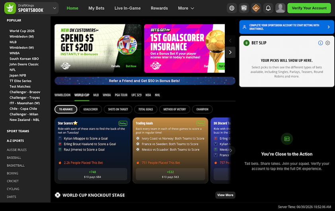
Task: Click Refer a Friend $50 bonus banner
Action: click(145, 81)
